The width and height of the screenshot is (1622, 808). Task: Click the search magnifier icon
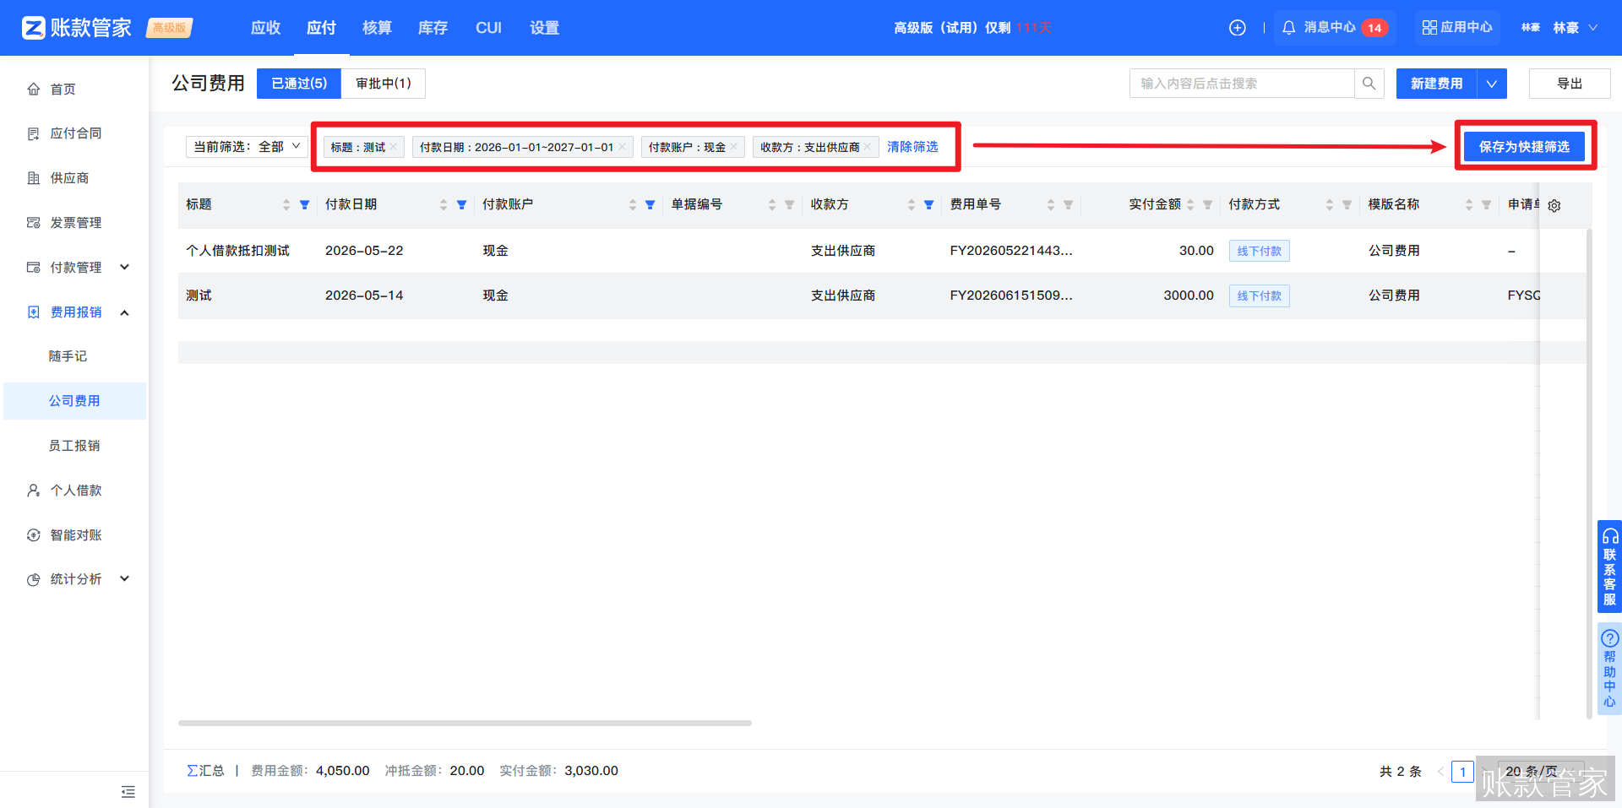pyautogui.click(x=1369, y=84)
